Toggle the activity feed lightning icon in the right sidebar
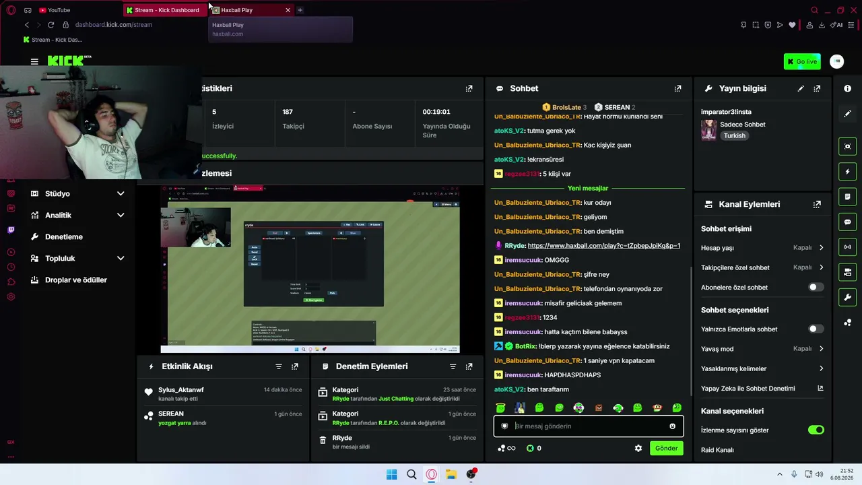Image resolution: width=862 pixels, height=485 pixels. (x=847, y=172)
